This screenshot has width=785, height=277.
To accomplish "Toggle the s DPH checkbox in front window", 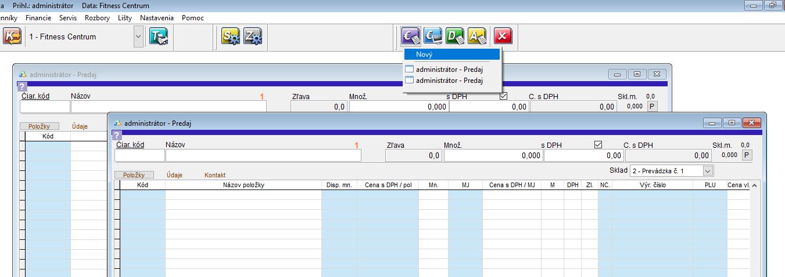I will tap(598, 145).
